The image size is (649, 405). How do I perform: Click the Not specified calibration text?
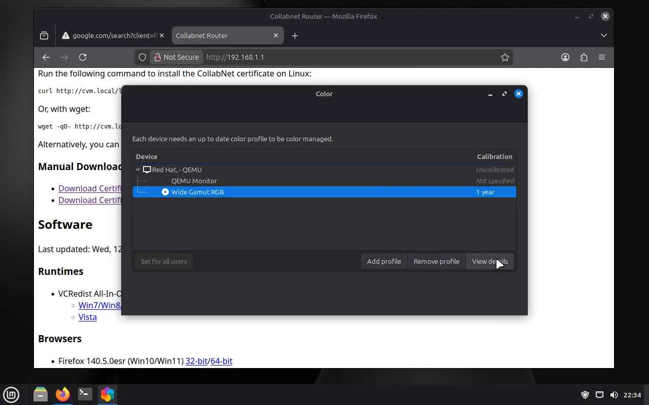(x=495, y=181)
